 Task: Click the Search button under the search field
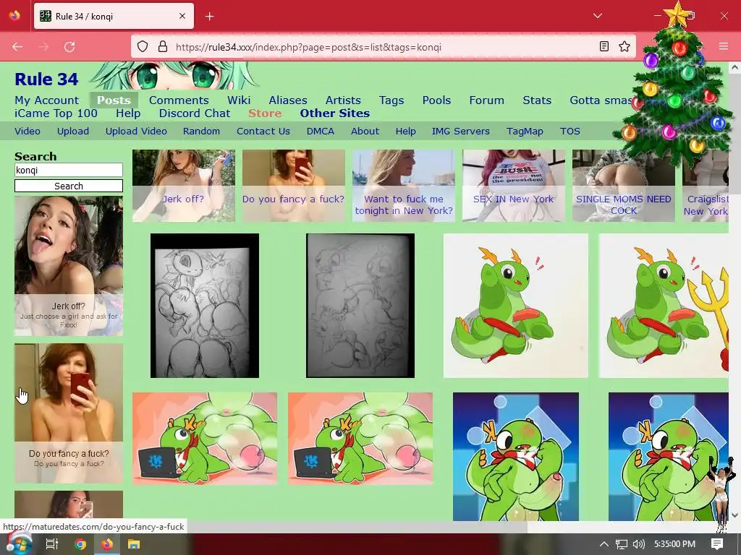69,186
